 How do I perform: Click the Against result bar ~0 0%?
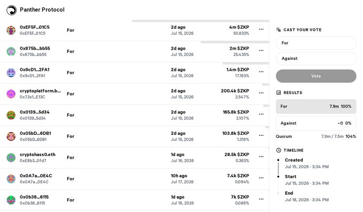(316, 124)
